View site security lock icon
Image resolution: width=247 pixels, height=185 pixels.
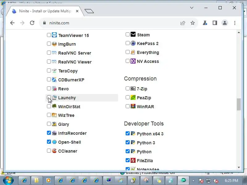coord(44,23)
